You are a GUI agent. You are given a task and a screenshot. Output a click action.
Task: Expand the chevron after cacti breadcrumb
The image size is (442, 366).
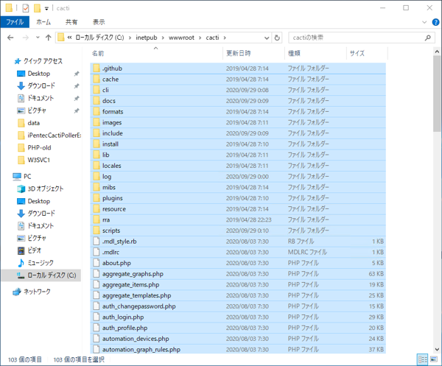point(225,38)
